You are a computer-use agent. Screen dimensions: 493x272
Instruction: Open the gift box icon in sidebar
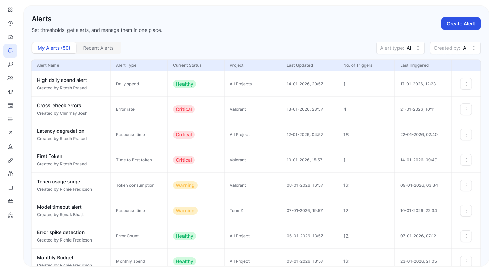click(x=10, y=174)
